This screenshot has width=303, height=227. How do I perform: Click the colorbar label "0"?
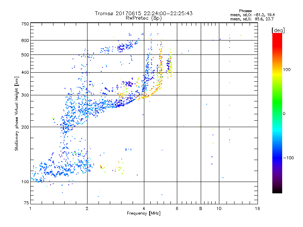point(284,114)
